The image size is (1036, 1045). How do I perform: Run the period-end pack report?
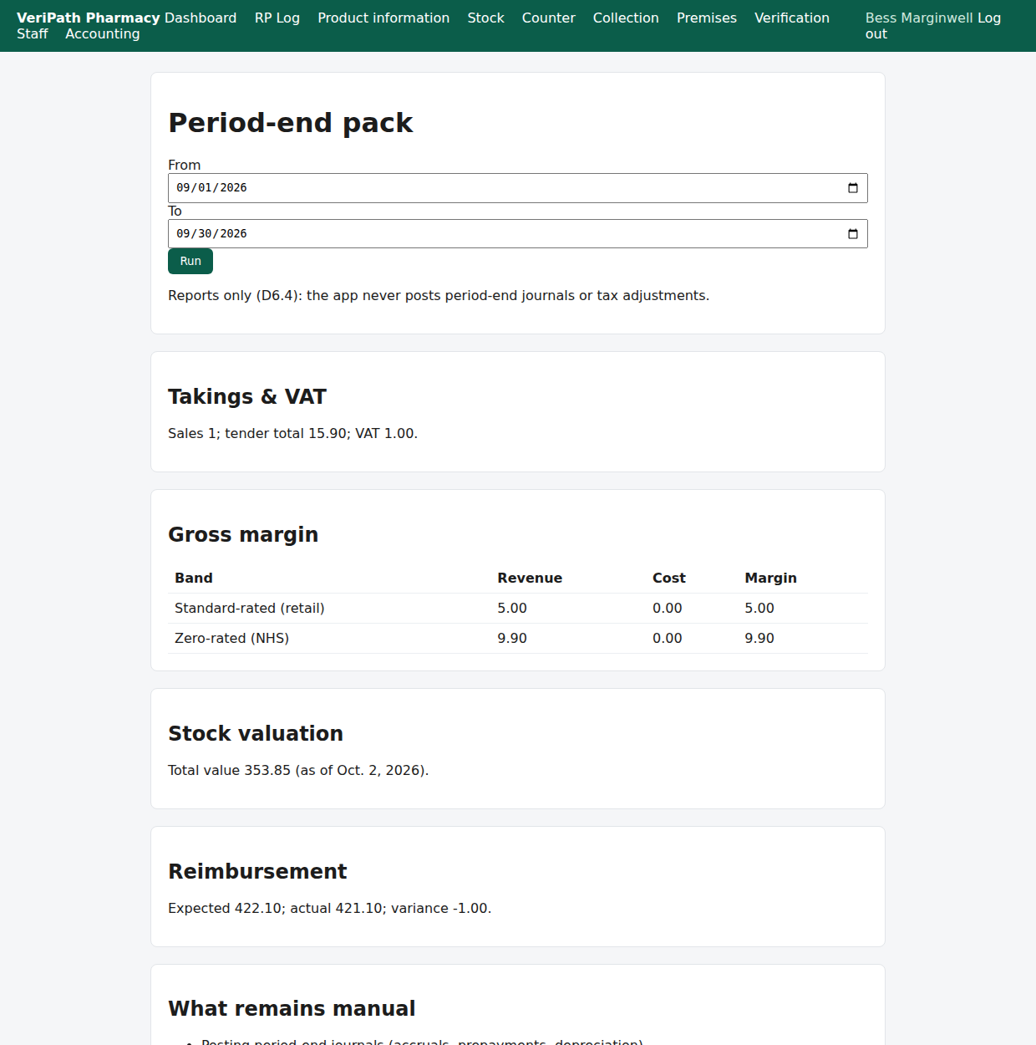pos(190,261)
